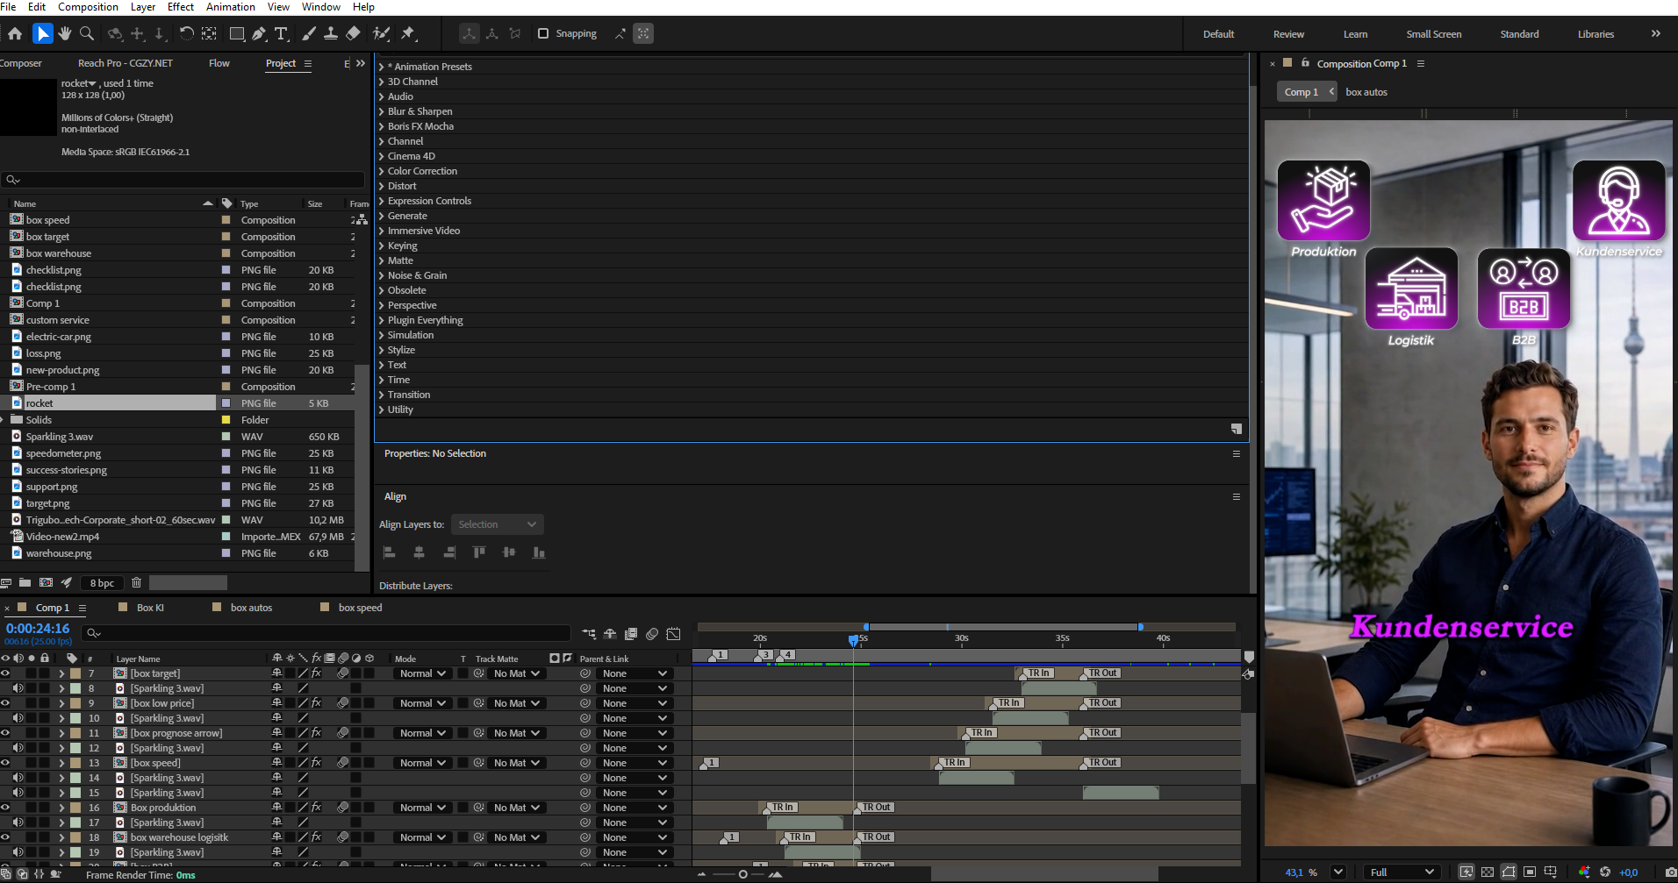
Task: Delete selected item with trash icon
Action: click(136, 582)
